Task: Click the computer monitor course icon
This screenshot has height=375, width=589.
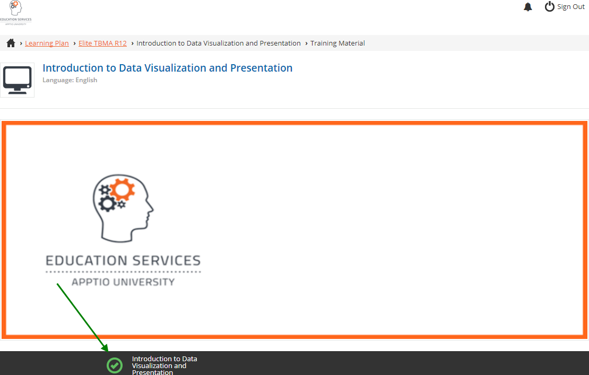Action: (18, 80)
